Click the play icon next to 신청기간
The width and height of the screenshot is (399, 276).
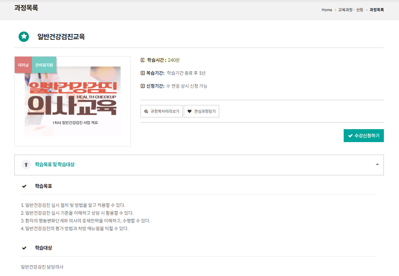coord(143,86)
